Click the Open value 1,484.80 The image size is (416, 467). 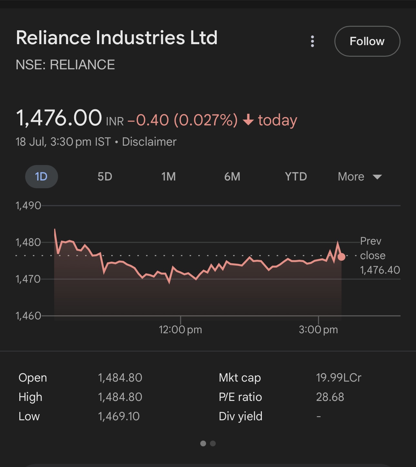(x=120, y=378)
